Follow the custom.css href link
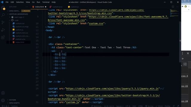 pos(96,23)
